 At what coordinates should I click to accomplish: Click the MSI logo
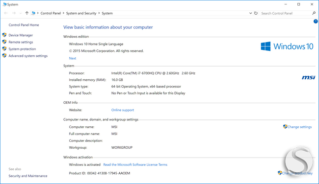[x=308, y=77]
